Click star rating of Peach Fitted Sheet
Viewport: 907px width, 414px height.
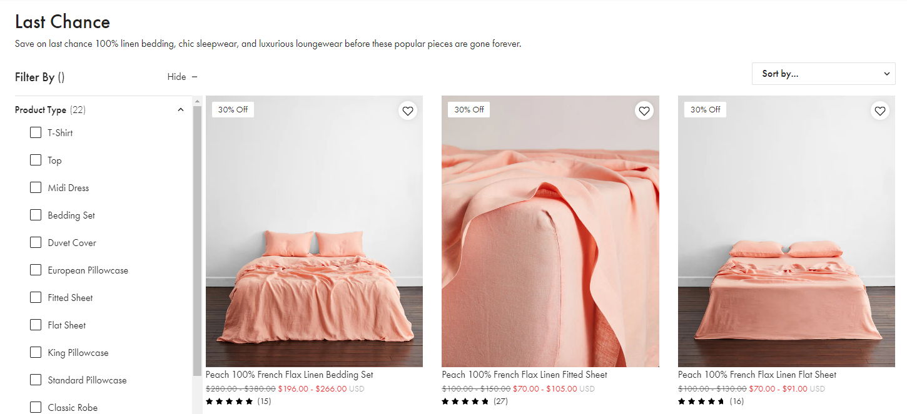(465, 402)
